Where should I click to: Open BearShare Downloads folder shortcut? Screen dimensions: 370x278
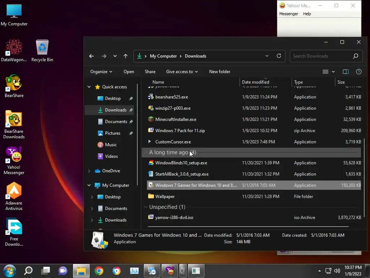[x=14, y=125]
